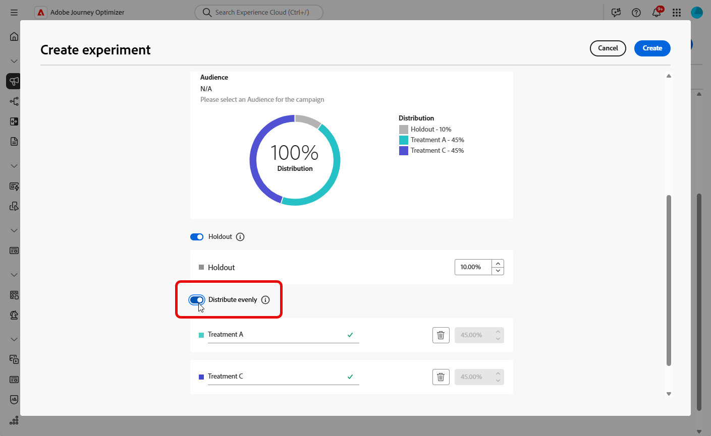
Task: Delete Treatment A with trash icon
Action: (441, 335)
